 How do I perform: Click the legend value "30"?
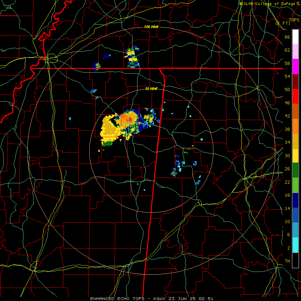287,156
